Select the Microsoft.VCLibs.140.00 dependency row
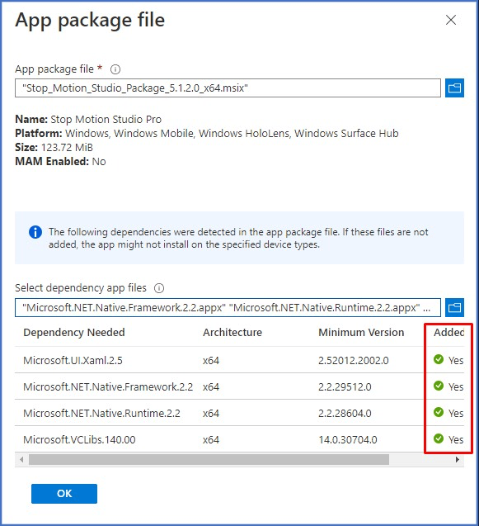Screen dimensions: 479x526 click(239, 439)
